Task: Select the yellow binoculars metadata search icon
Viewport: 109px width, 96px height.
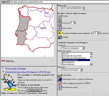Action: click(60, 33)
